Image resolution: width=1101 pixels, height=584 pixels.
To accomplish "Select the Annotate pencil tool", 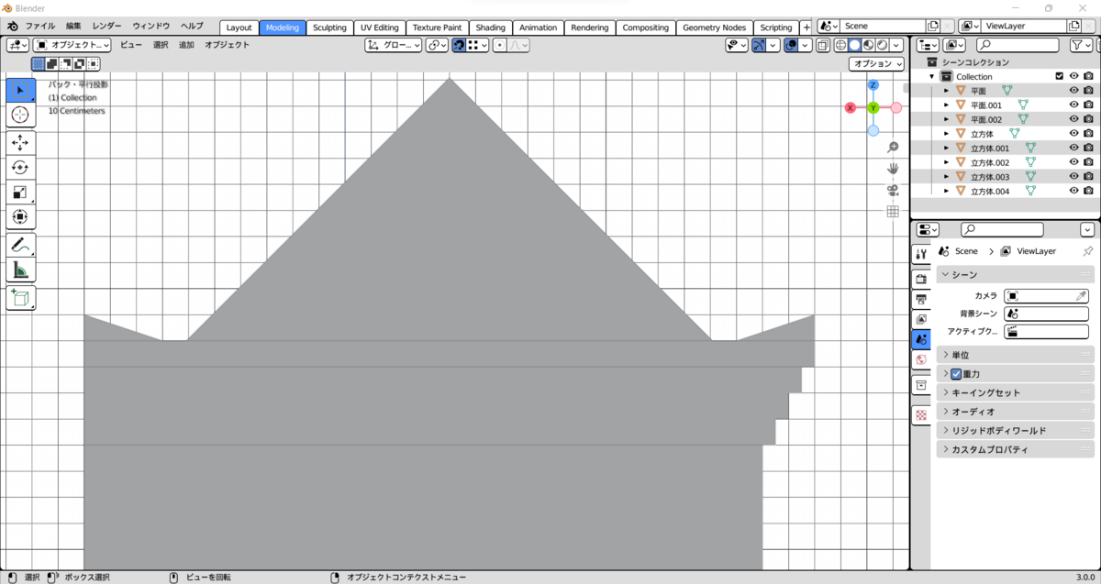I will coord(21,245).
